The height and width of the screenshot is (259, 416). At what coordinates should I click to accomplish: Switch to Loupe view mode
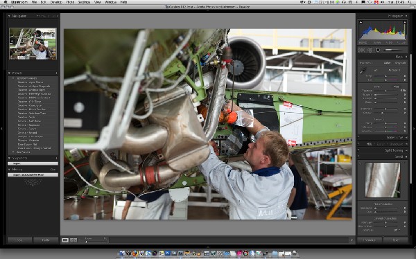pos(65,240)
